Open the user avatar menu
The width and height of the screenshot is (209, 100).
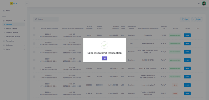[204, 4]
